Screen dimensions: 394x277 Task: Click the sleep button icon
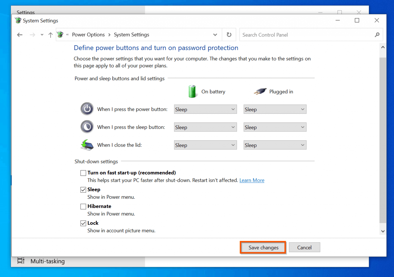coord(87,127)
